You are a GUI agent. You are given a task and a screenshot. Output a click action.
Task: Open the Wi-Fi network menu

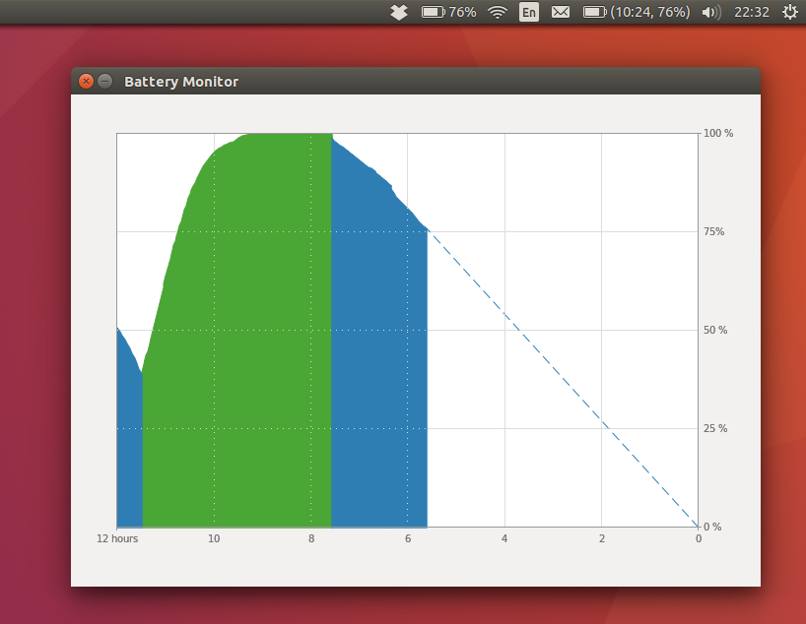(497, 12)
